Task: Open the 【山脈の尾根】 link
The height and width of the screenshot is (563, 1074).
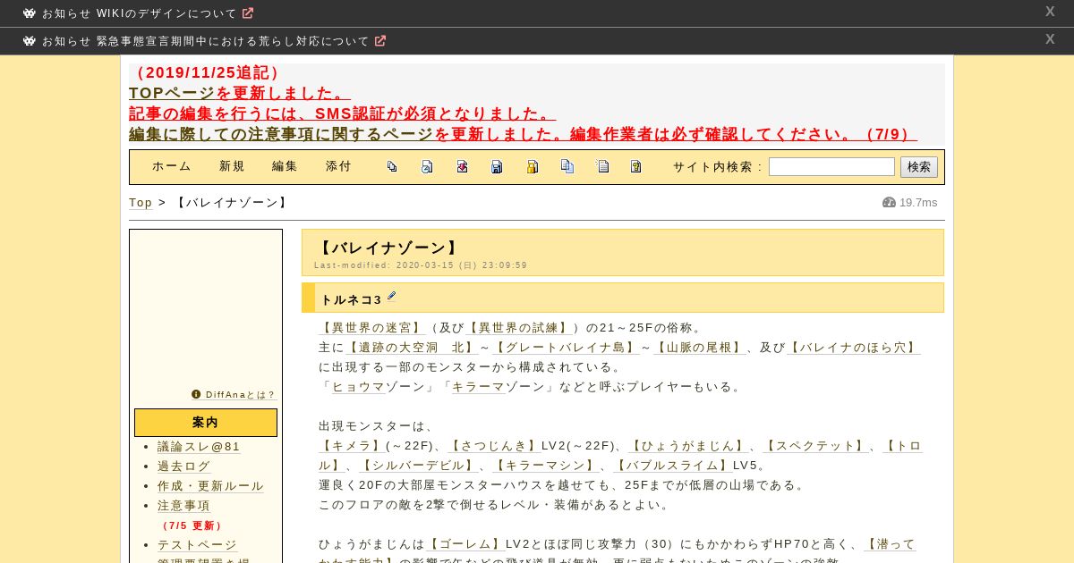Action: point(699,348)
